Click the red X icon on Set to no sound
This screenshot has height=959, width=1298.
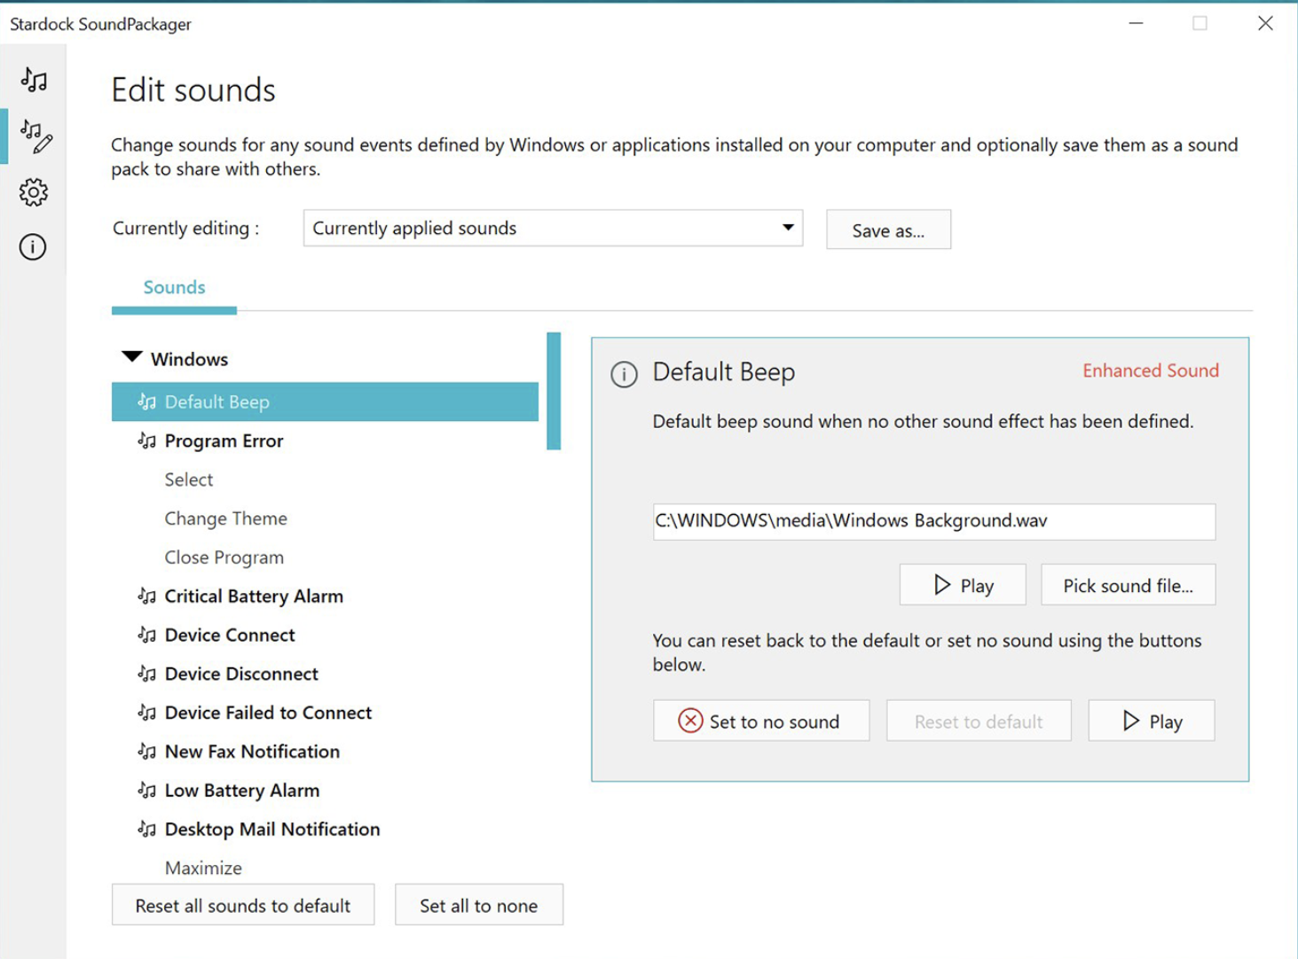click(x=690, y=721)
